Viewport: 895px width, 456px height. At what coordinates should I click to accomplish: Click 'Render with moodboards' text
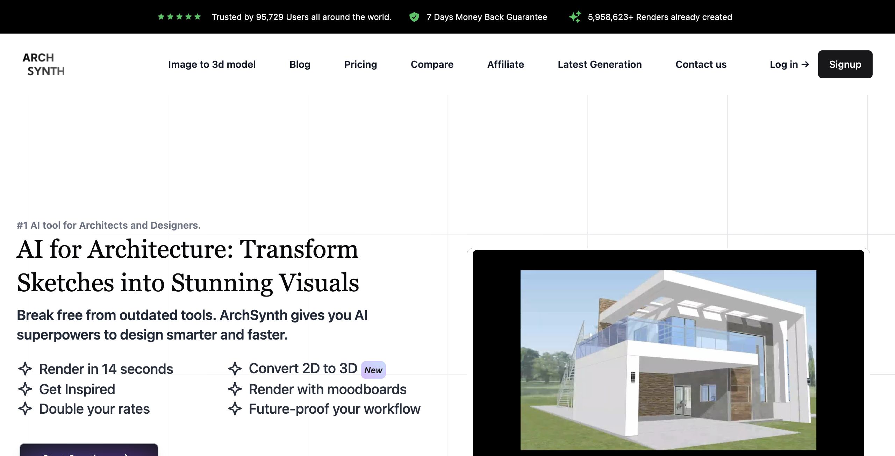[328, 389]
